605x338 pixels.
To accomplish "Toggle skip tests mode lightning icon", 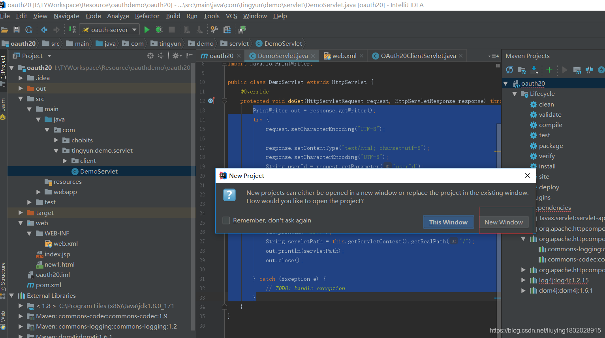I will pos(601,70).
